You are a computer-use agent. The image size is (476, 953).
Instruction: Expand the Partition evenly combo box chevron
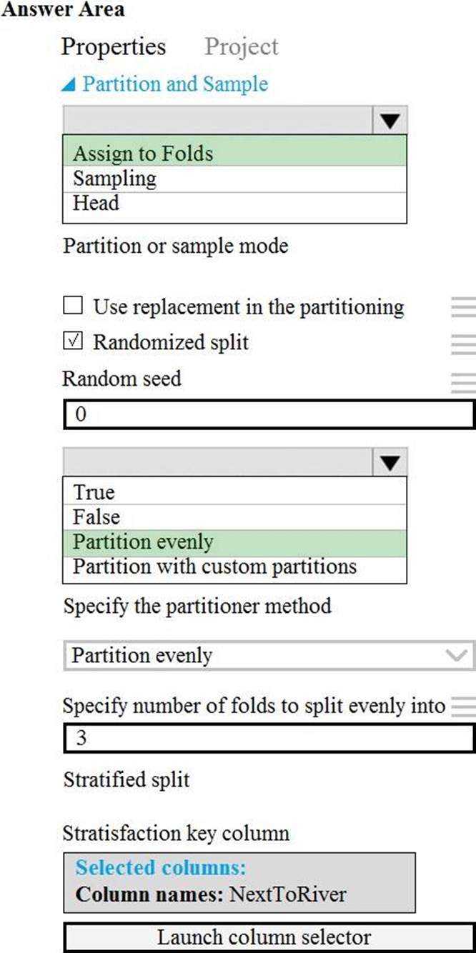pyautogui.click(x=457, y=655)
